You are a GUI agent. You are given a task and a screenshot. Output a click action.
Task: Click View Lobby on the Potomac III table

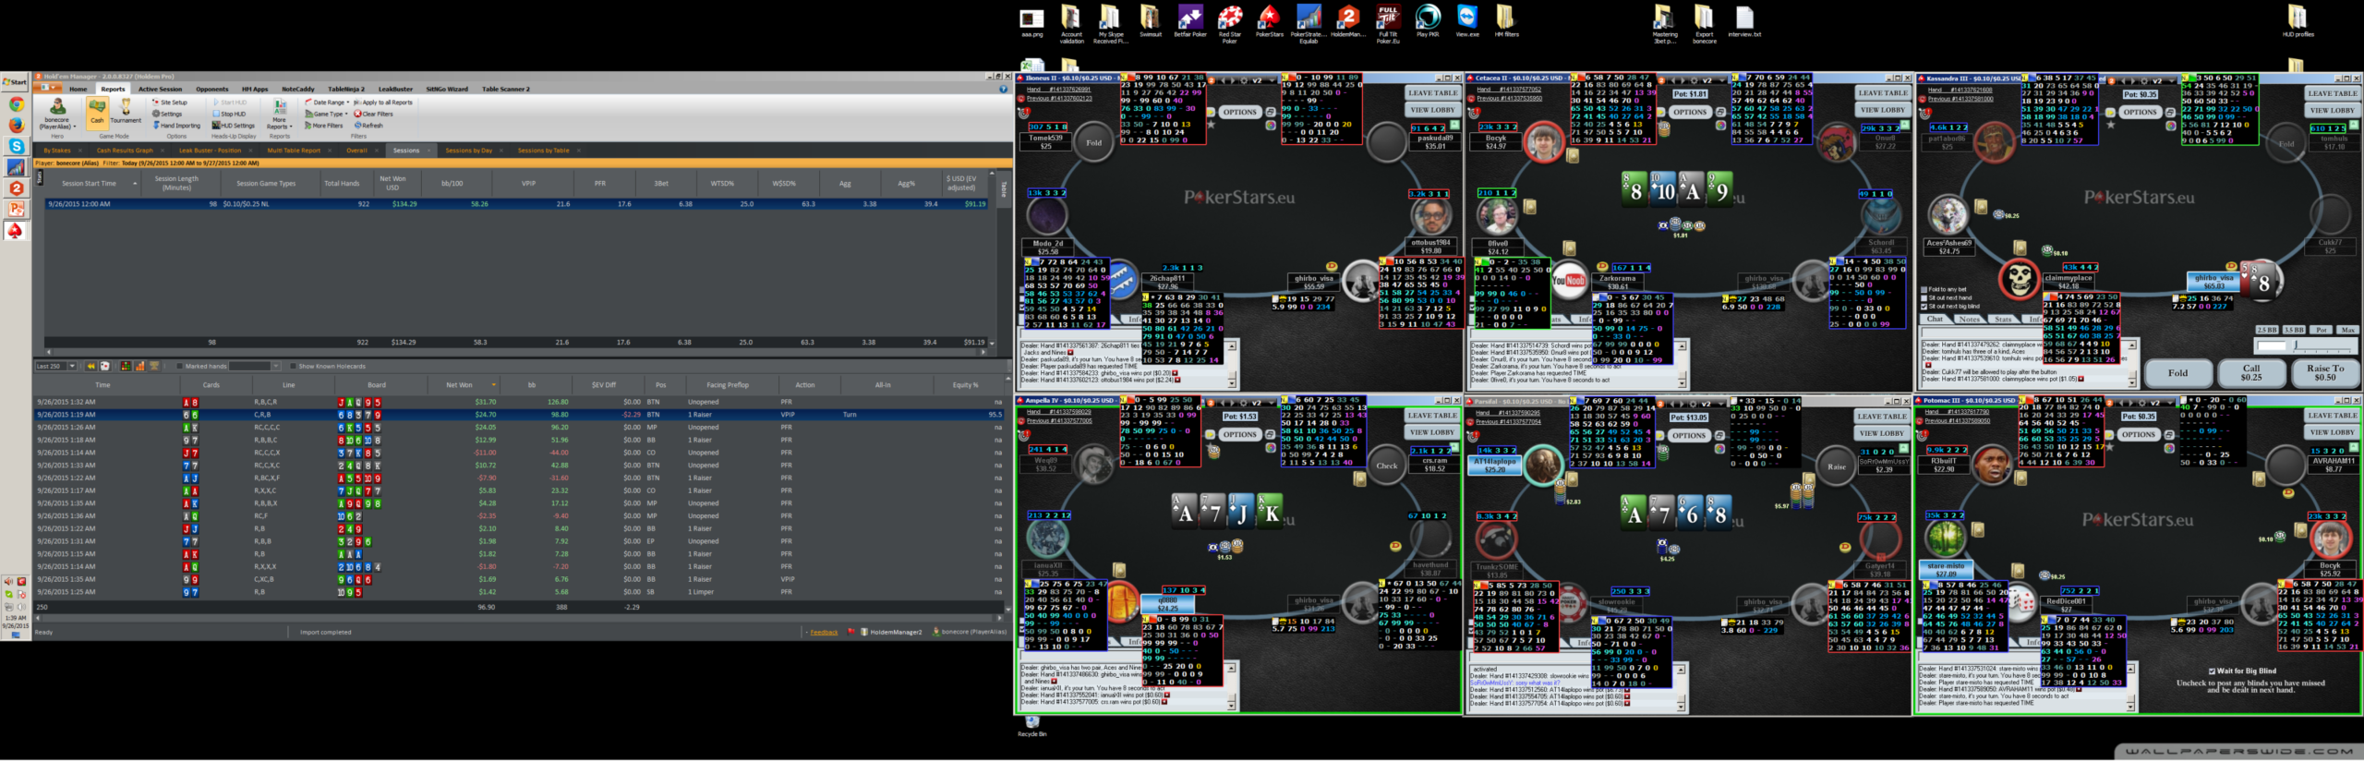coord(2332,432)
